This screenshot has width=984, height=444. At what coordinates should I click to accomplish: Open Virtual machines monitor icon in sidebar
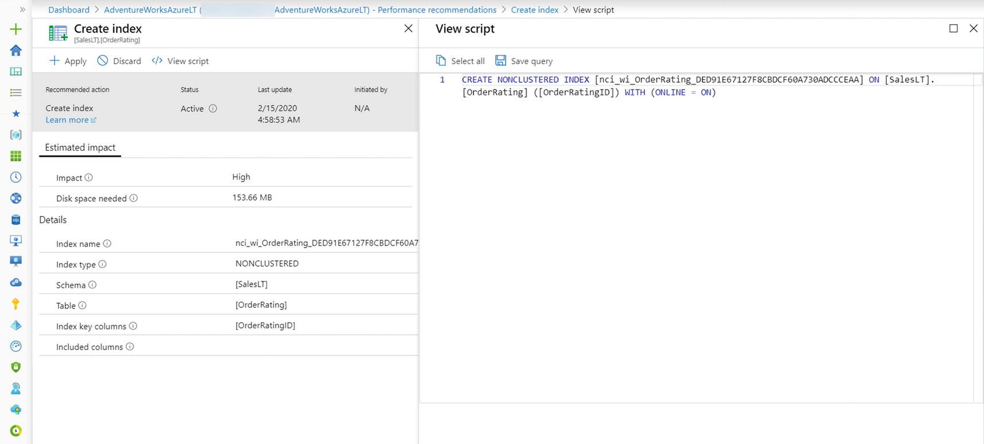pyautogui.click(x=16, y=261)
